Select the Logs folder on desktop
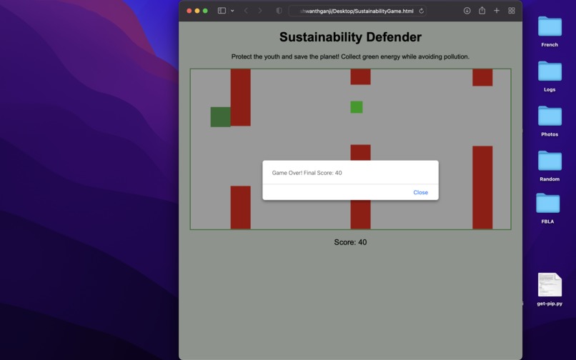 (550, 76)
